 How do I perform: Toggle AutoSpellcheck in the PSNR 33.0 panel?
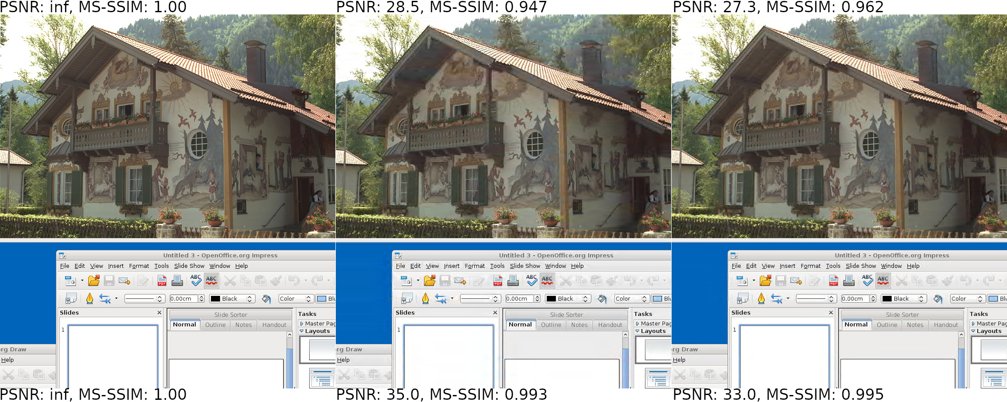click(x=883, y=280)
